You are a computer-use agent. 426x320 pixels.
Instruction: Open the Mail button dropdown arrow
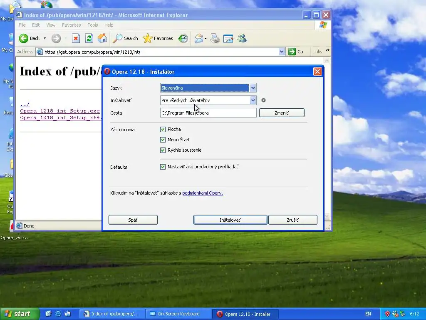(206, 39)
